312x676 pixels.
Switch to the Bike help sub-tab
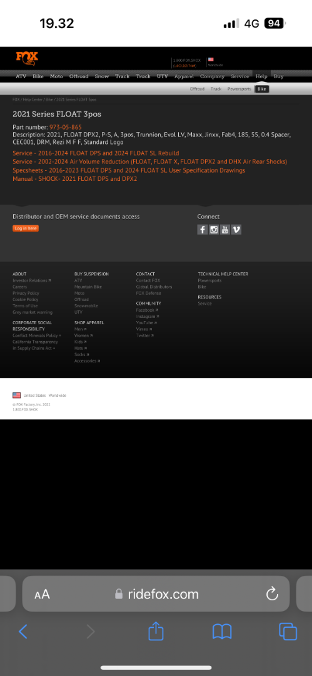coord(262,89)
